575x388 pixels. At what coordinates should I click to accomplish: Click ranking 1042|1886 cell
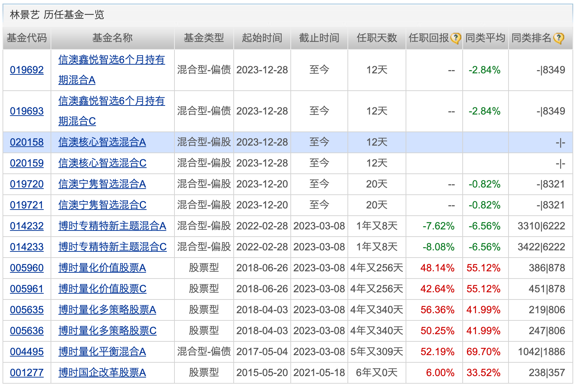point(541,352)
